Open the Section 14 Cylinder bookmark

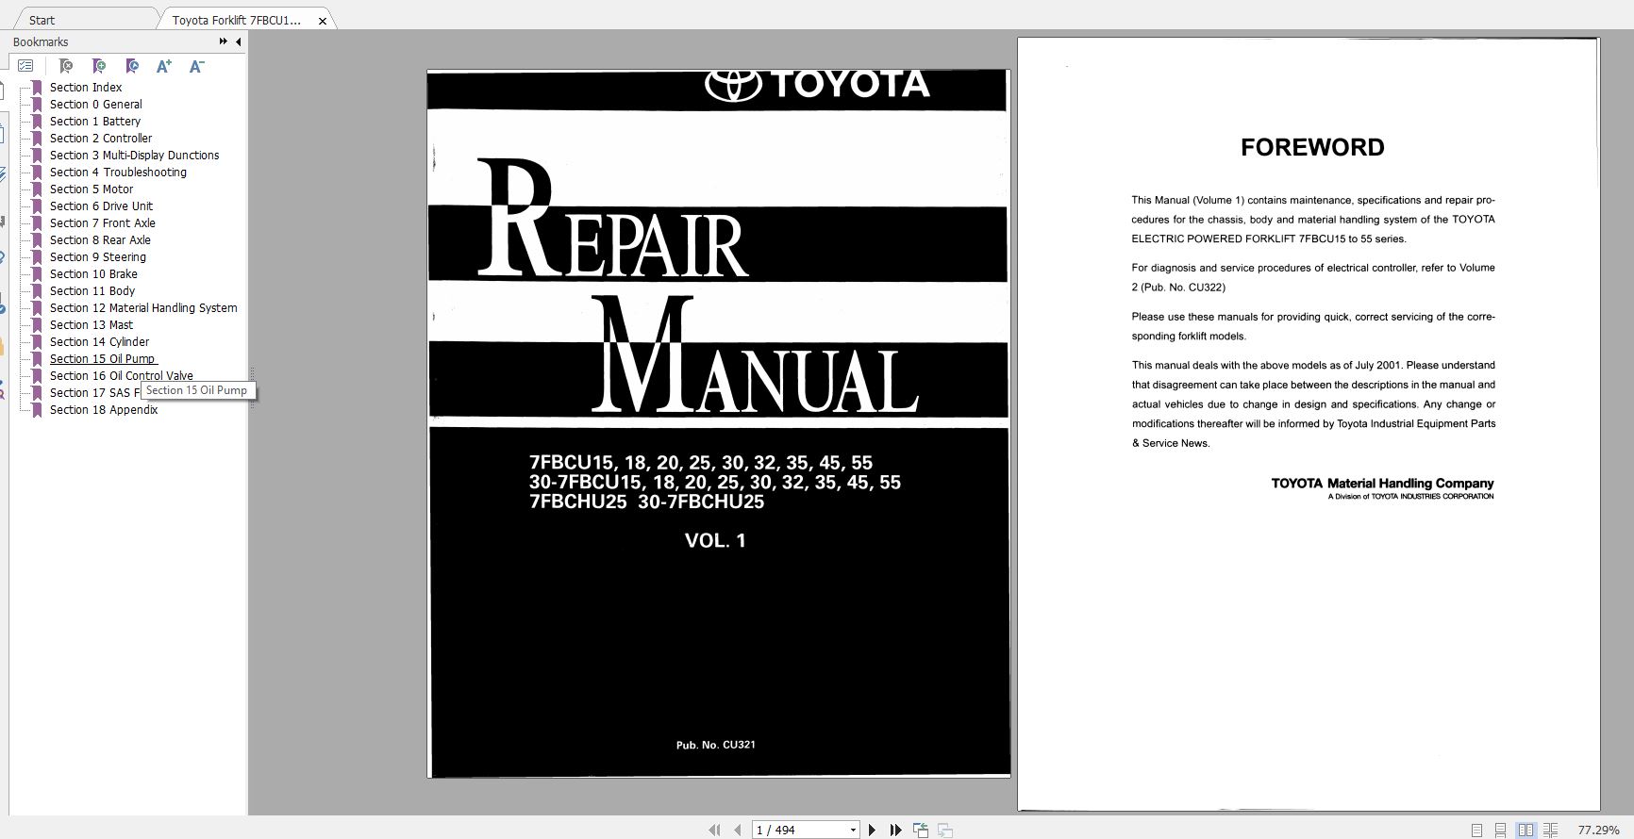click(x=99, y=342)
